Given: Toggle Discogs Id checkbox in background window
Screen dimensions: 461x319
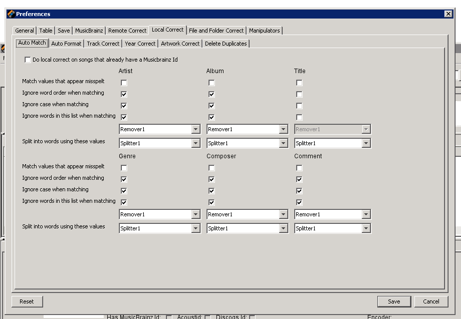Looking at the screenshot, I should click(x=252, y=317).
